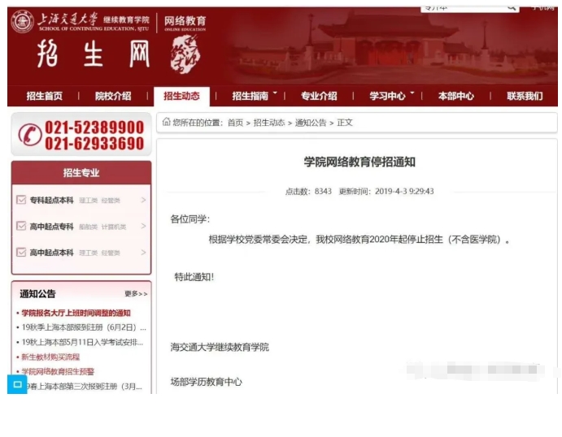The width and height of the screenshot is (562, 437).
Task: Go to 招生首页 tab
Action: [45, 96]
